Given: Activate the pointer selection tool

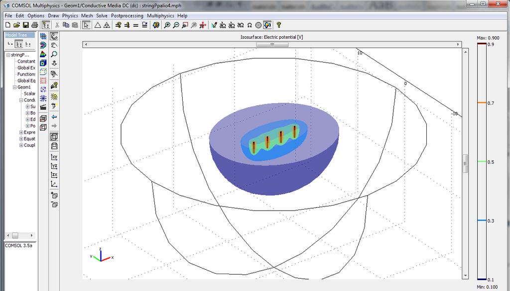Looking at the screenshot, I should pyautogui.click(x=86, y=25).
